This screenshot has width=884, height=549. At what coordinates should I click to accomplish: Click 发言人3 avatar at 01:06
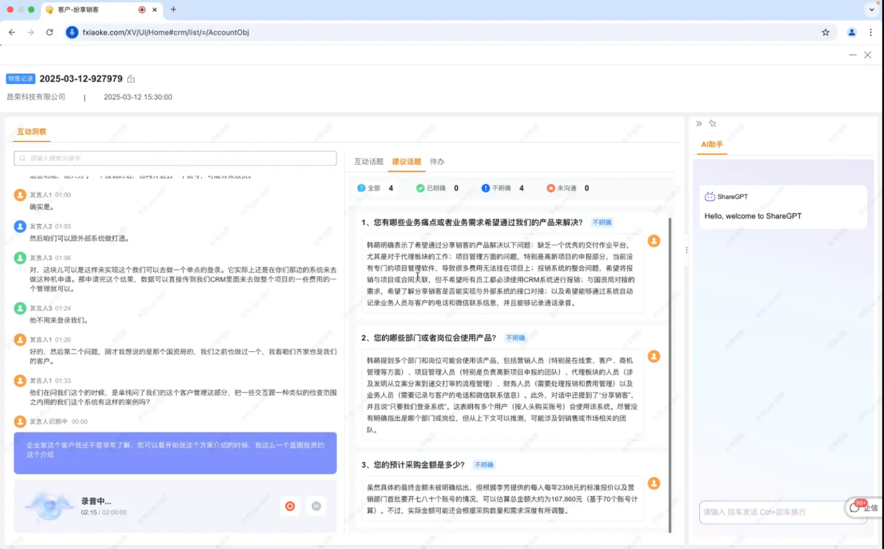click(x=20, y=258)
